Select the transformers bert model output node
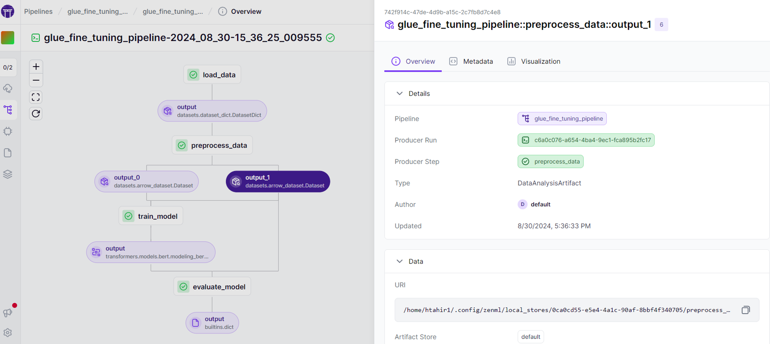The height and width of the screenshot is (344, 770). [x=151, y=252]
